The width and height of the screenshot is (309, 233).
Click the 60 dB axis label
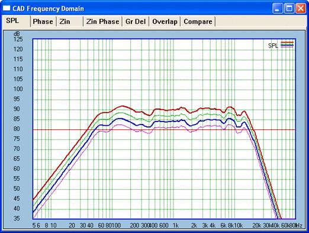[17, 168]
